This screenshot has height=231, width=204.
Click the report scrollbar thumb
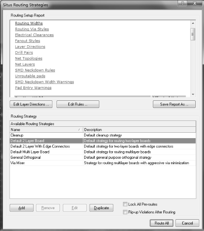193,34
